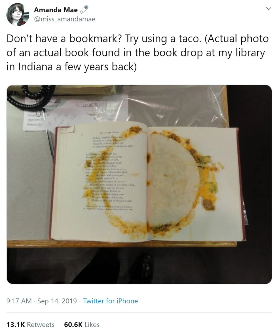Viewport: 278px width, 335px height.
Task: Select the Sep 14, 2019 date
Action: [57, 301]
